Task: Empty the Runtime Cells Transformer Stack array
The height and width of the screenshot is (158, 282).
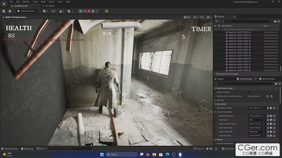Action: click(x=271, y=96)
